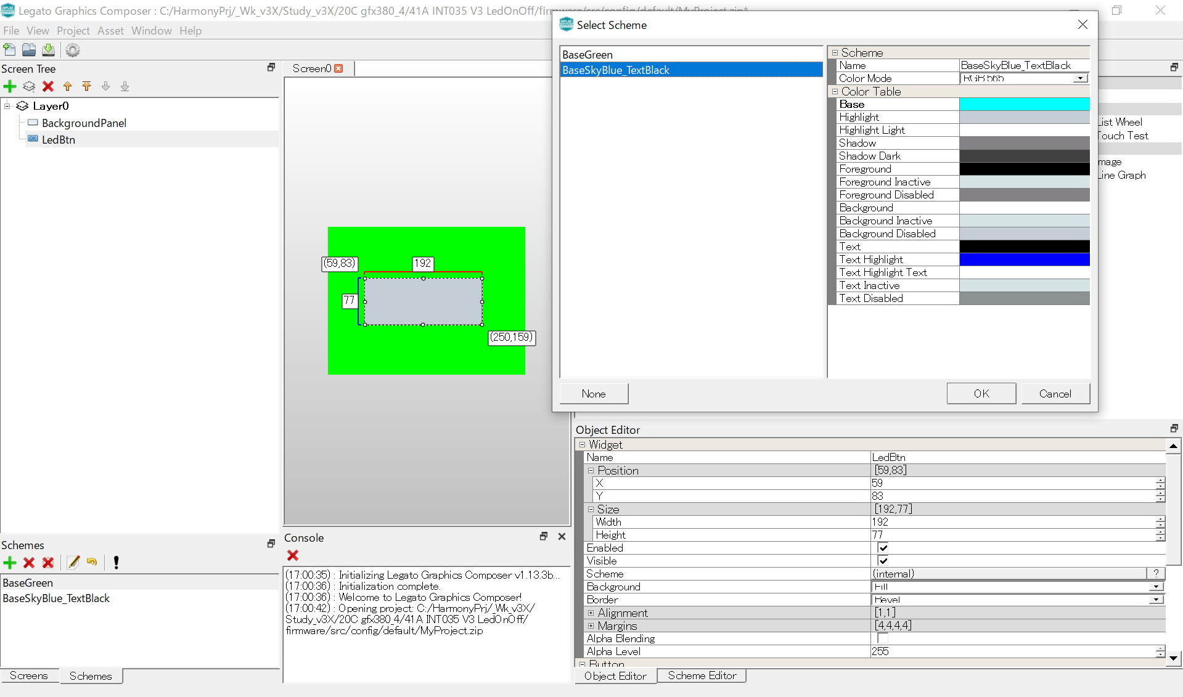1183x697 pixels.
Task: Expand the Alignment property group
Action: point(591,613)
